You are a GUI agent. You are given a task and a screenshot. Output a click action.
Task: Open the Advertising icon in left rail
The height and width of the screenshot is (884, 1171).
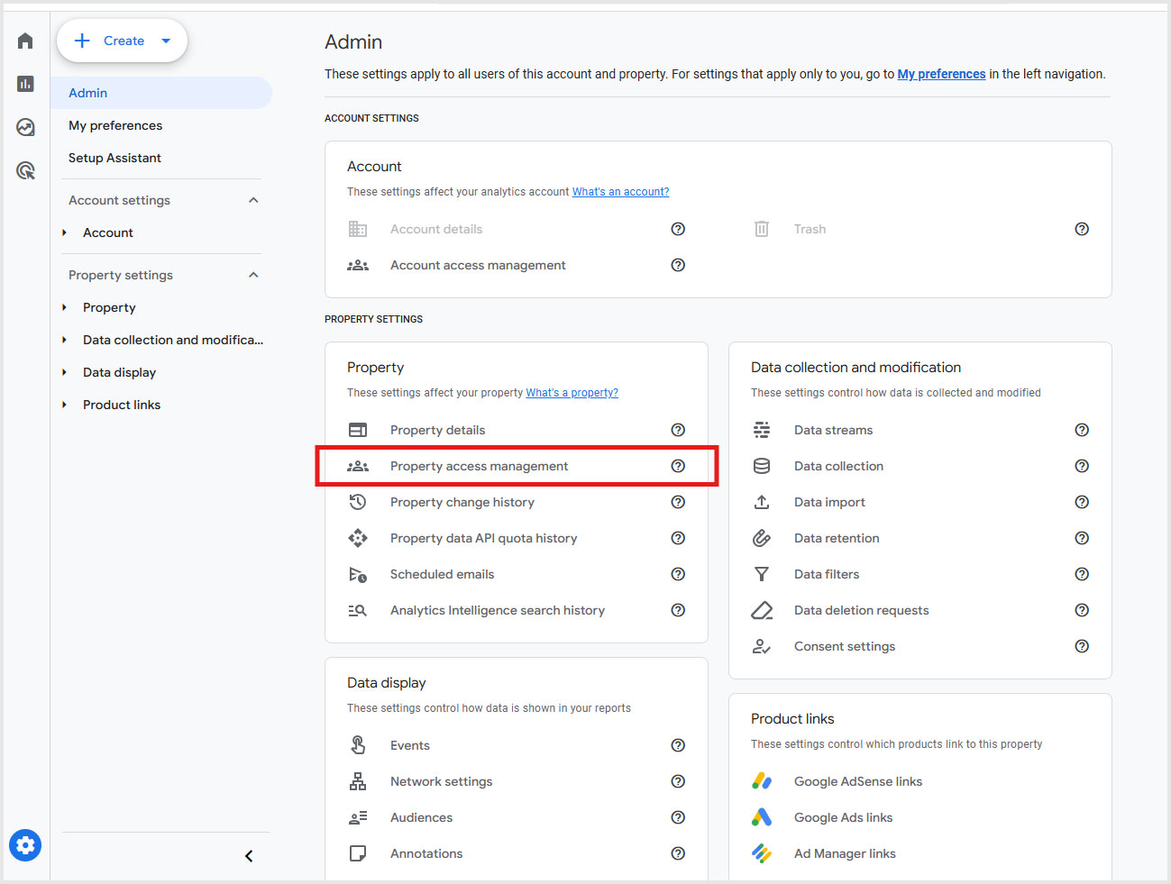[25, 170]
